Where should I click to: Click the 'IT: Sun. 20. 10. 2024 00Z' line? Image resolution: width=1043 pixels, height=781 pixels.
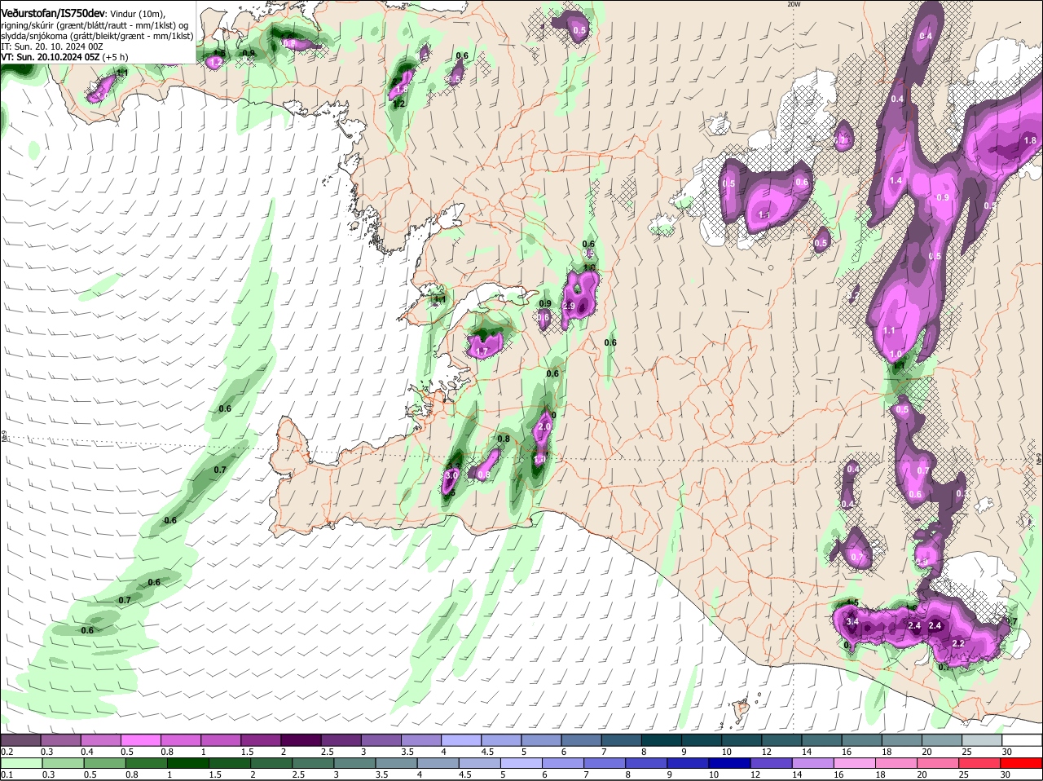coord(51,46)
